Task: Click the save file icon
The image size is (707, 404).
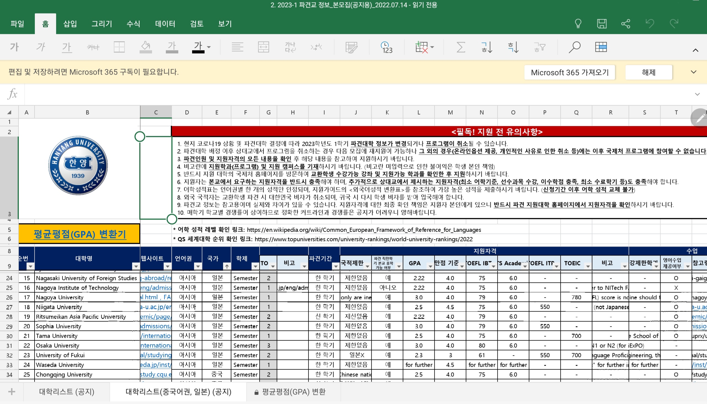Action: (x=602, y=23)
